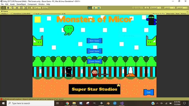Pause the running game
The image size is (189, 106).
(x=94, y=8)
